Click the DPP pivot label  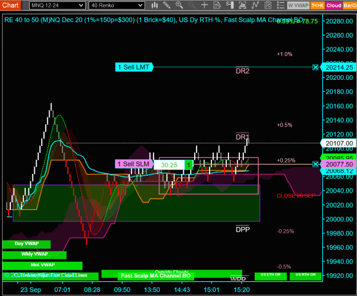(x=243, y=230)
